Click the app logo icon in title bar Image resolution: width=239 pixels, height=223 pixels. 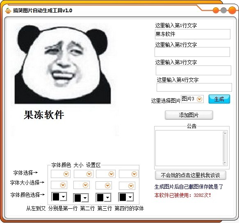click(x=8, y=11)
